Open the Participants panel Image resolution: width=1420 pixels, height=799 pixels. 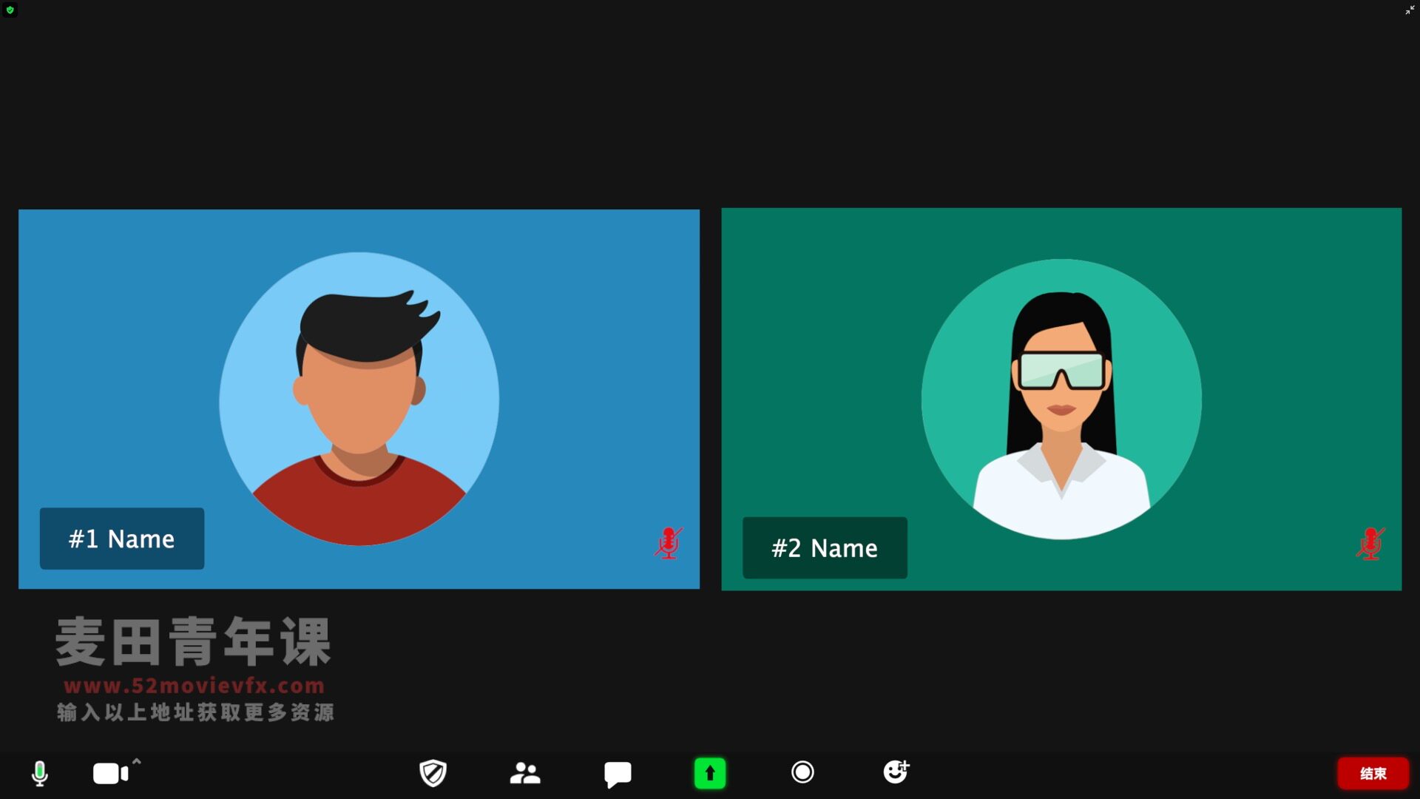pyautogui.click(x=525, y=773)
